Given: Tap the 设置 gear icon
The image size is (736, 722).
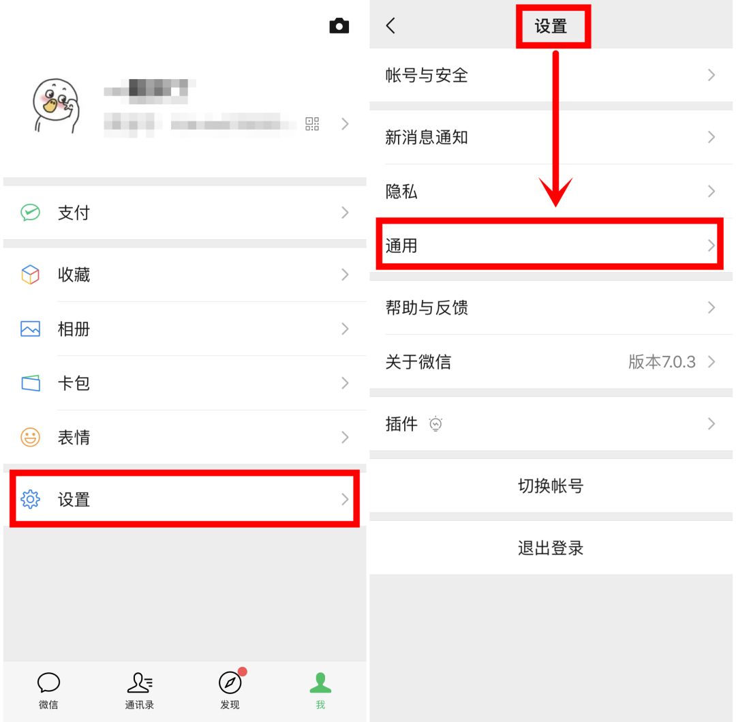Looking at the screenshot, I should (x=31, y=499).
